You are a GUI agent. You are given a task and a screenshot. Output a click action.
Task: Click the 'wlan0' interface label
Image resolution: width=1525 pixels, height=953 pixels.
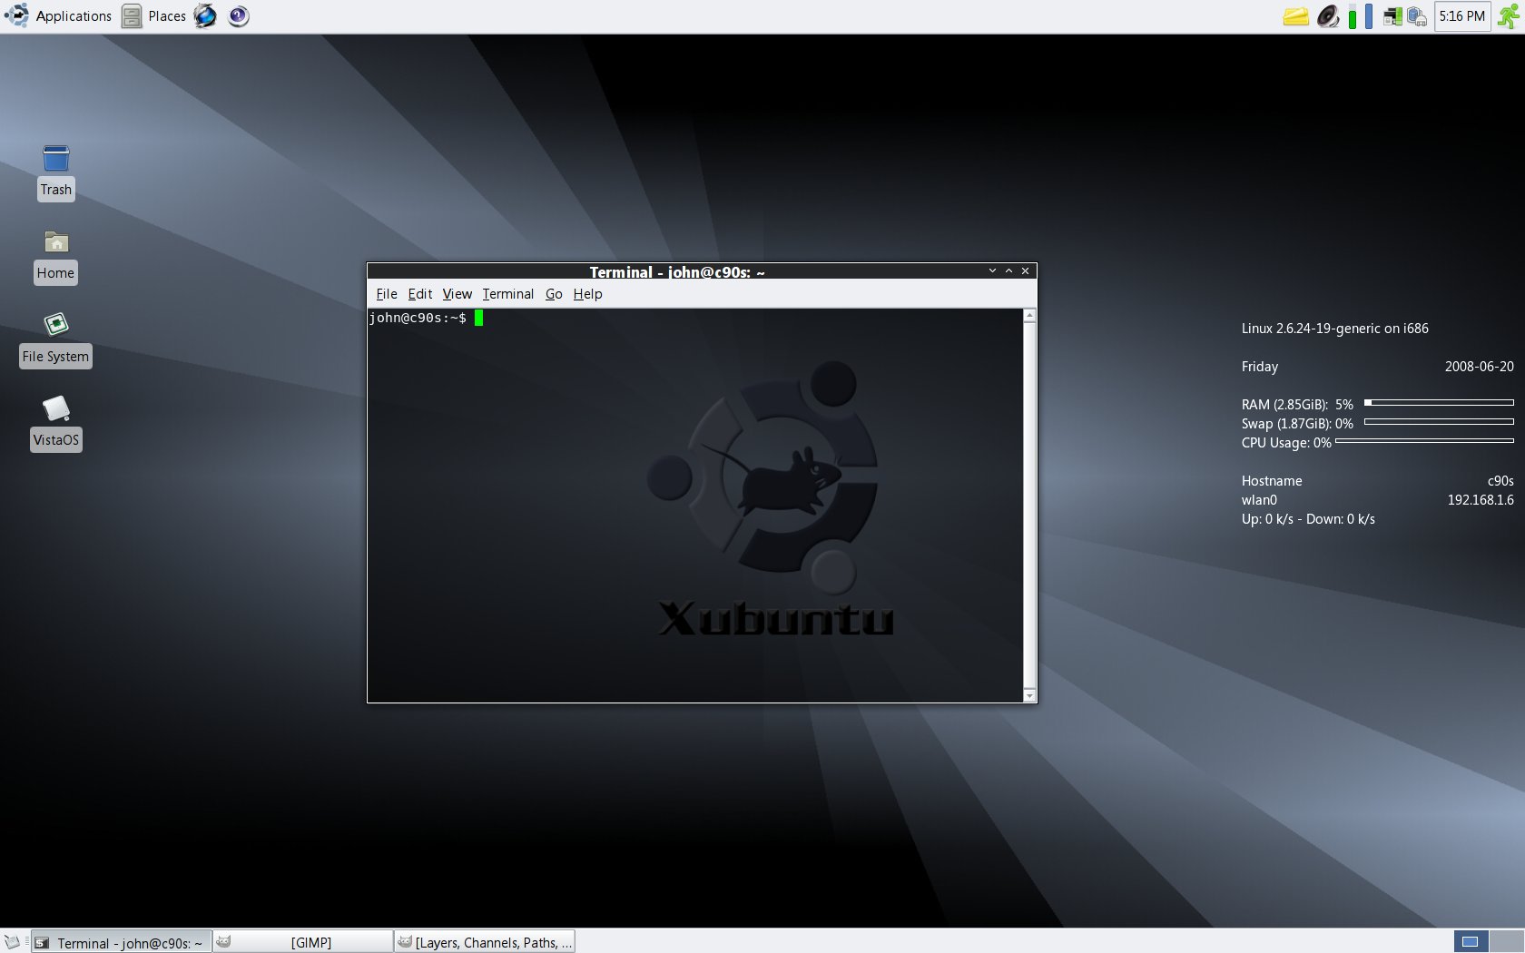[x=1259, y=500]
